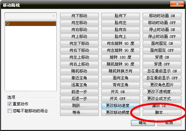Open 更改角色图片 dialog
Image resolution: width=186 pixels, height=131 pixels.
pyautogui.click(x=162, y=85)
